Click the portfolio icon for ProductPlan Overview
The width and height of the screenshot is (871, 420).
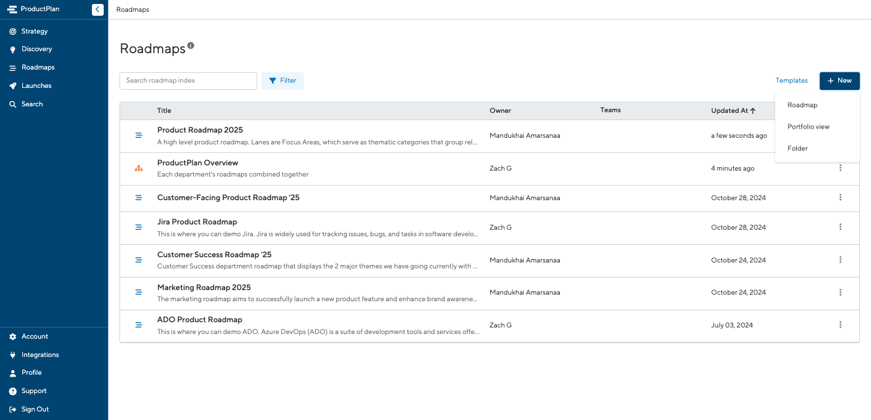click(x=138, y=169)
